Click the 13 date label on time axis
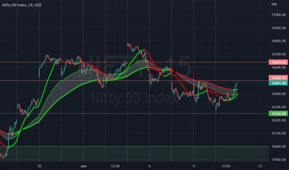Screen dimensions: 289x170 [260, 166]
